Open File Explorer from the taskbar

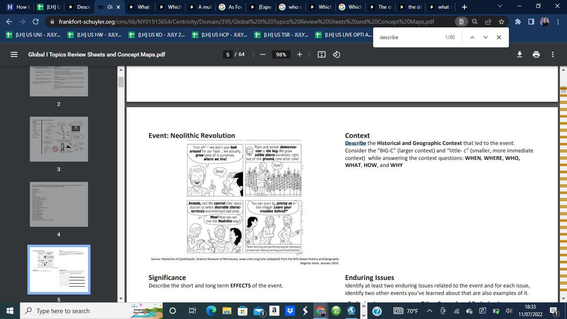click(x=227, y=311)
